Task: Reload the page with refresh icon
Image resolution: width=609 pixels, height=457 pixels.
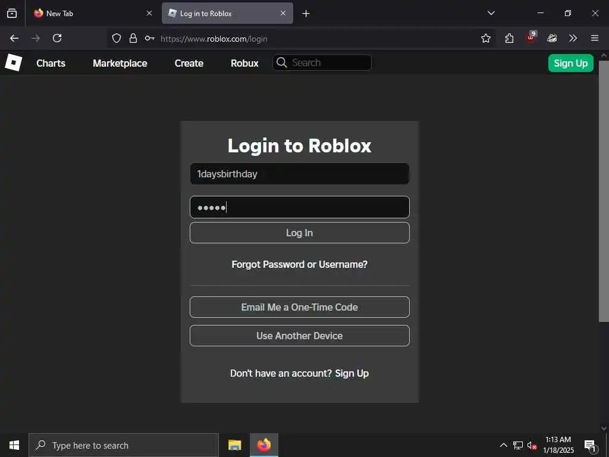Action: (57, 38)
